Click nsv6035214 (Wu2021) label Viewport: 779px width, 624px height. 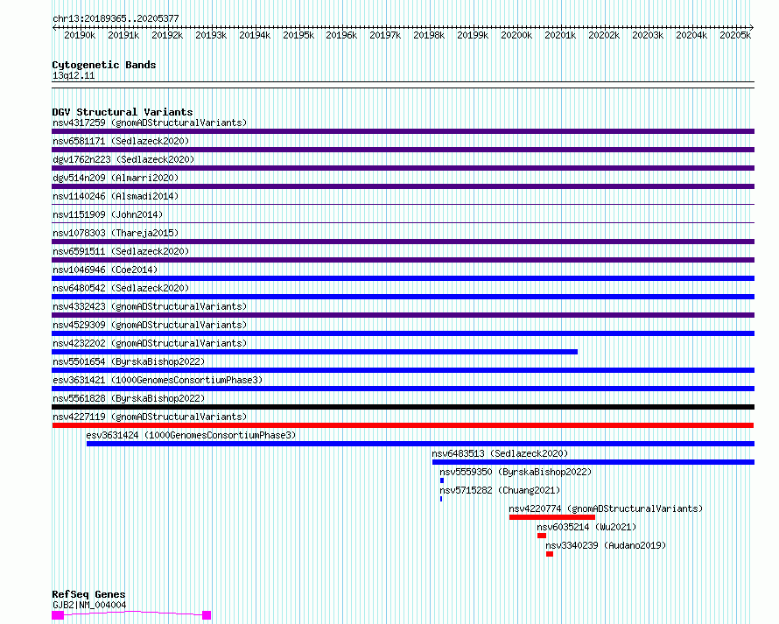point(586,527)
